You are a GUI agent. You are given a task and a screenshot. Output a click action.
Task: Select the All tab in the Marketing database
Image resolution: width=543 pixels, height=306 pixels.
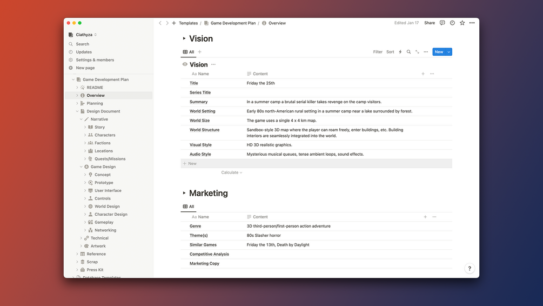pos(189,207)
